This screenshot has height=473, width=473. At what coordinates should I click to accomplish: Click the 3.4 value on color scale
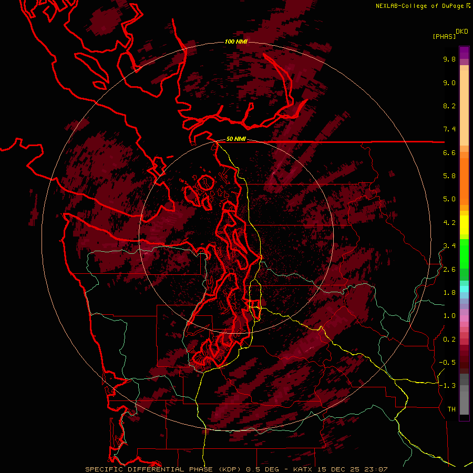click(x=449, y=246)
